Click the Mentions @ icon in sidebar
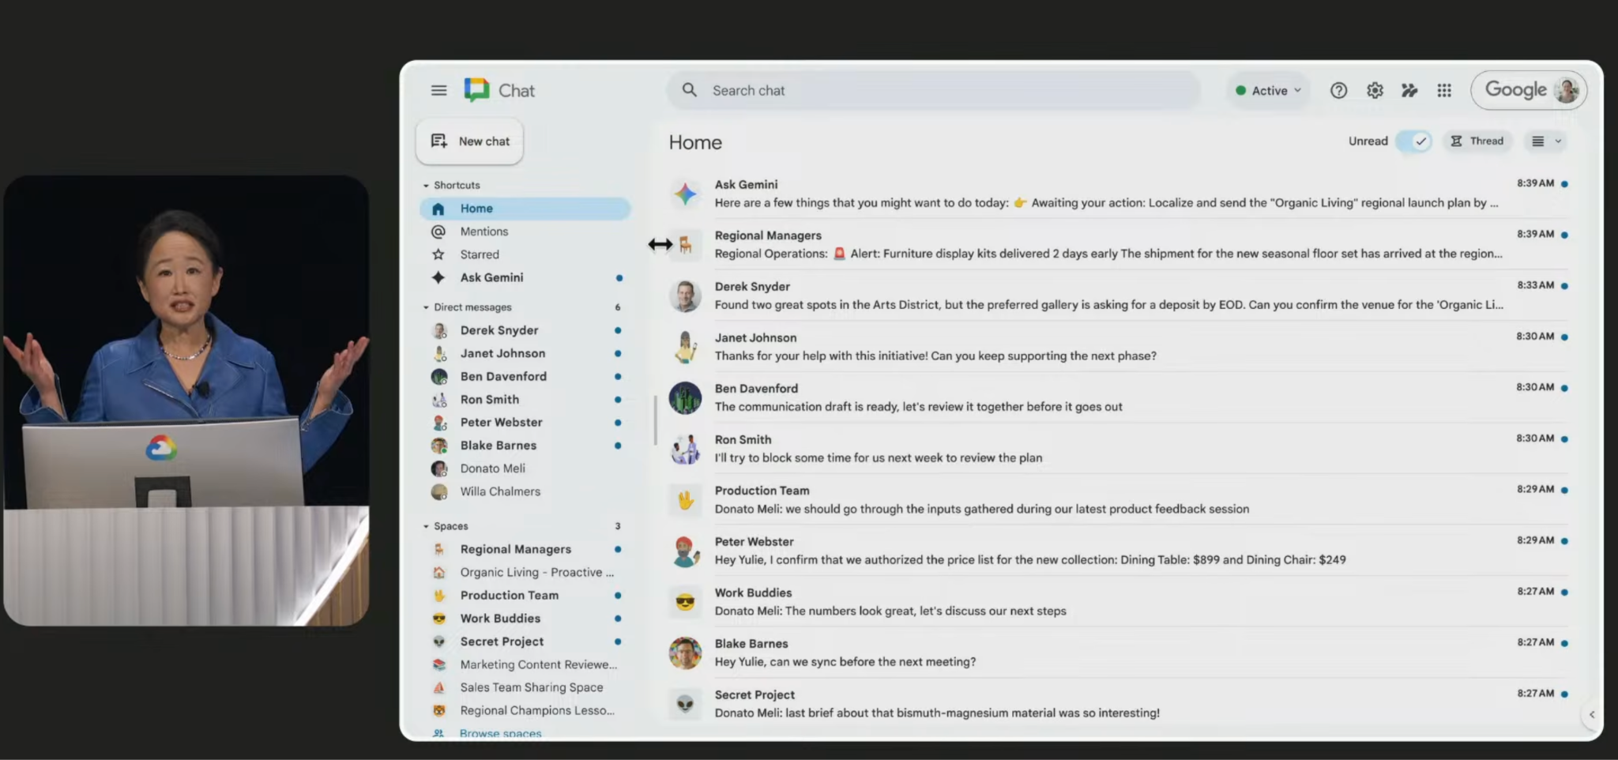The height and width of the screenshot is (760, 1618). click(x=438, y=231)
